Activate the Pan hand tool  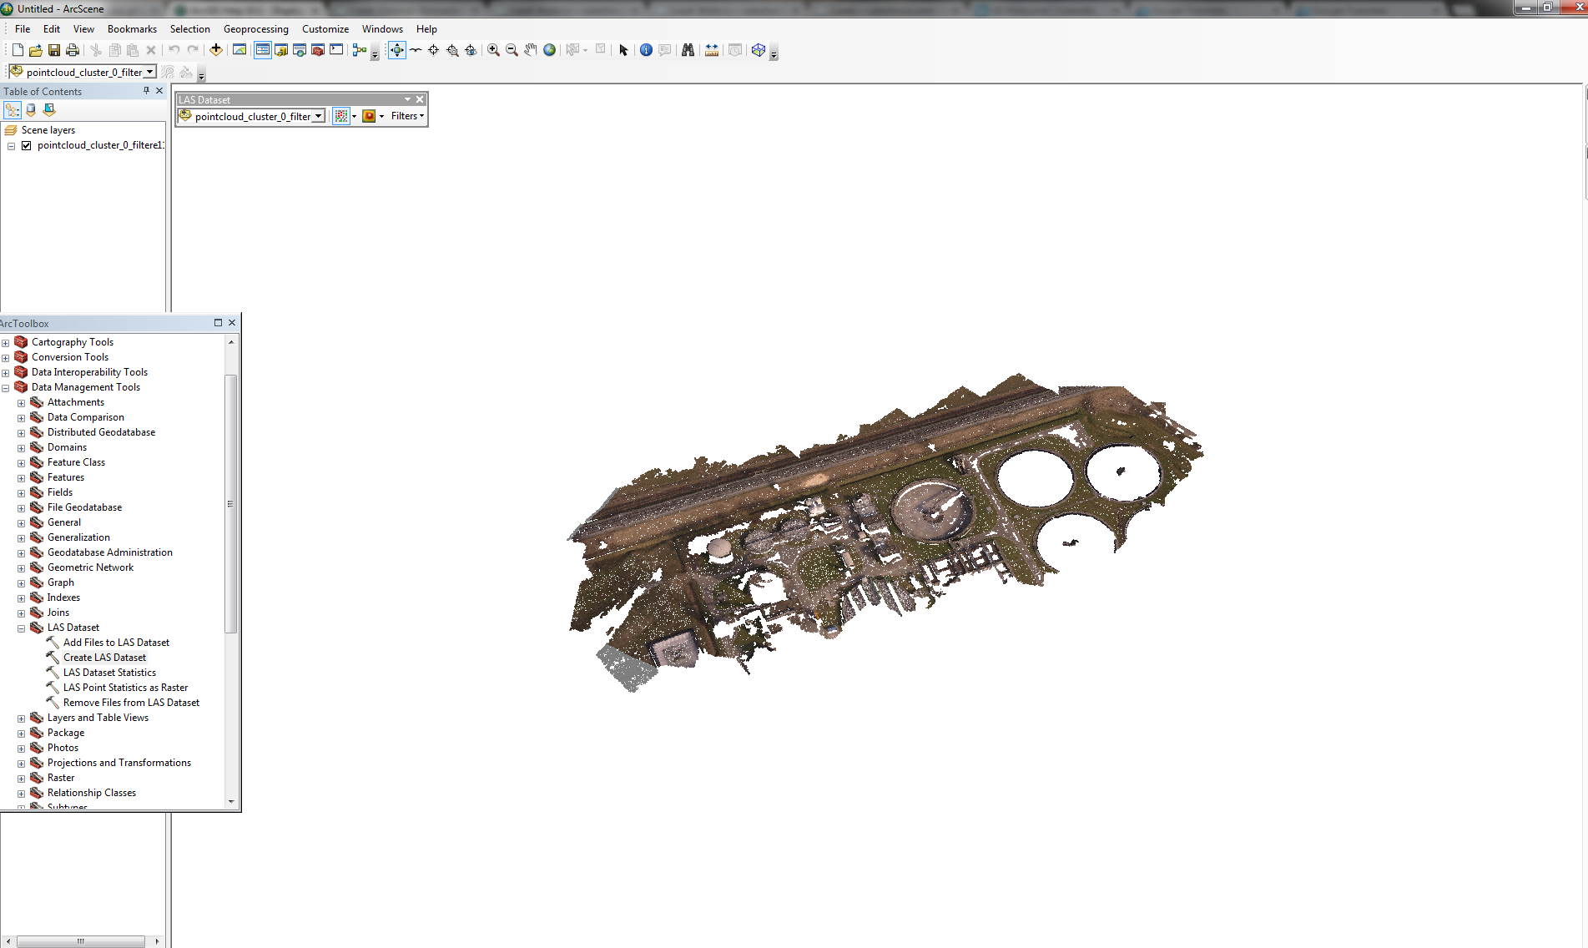tap(531, 50)
